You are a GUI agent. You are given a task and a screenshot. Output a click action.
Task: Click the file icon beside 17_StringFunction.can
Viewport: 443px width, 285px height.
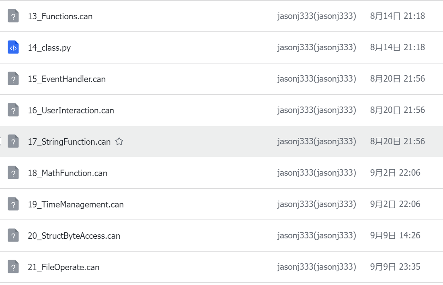pyautogui.click(x=13, y=141)
